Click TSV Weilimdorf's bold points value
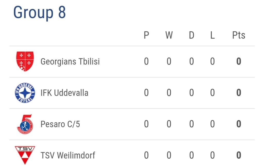This screenshot has width=264, height=168. [238, 155]
